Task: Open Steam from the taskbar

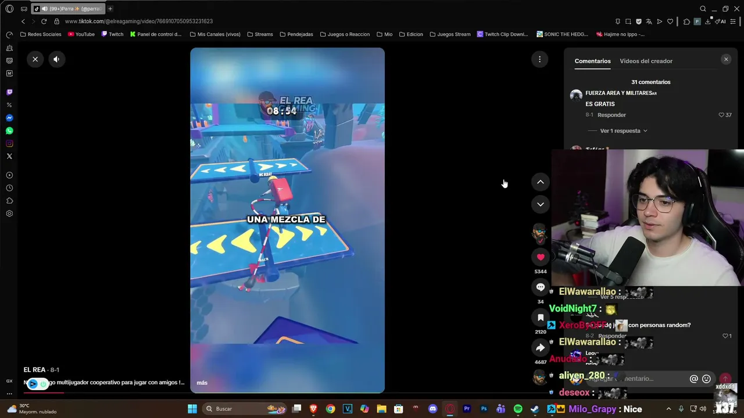Action: pos(535,409)
